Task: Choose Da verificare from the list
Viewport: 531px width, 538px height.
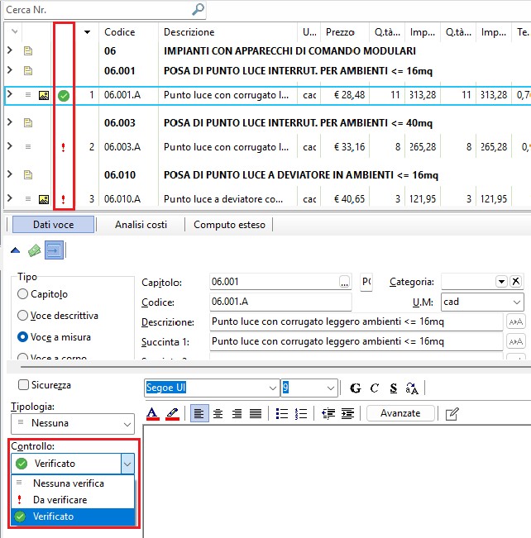Action: point(73,500)
